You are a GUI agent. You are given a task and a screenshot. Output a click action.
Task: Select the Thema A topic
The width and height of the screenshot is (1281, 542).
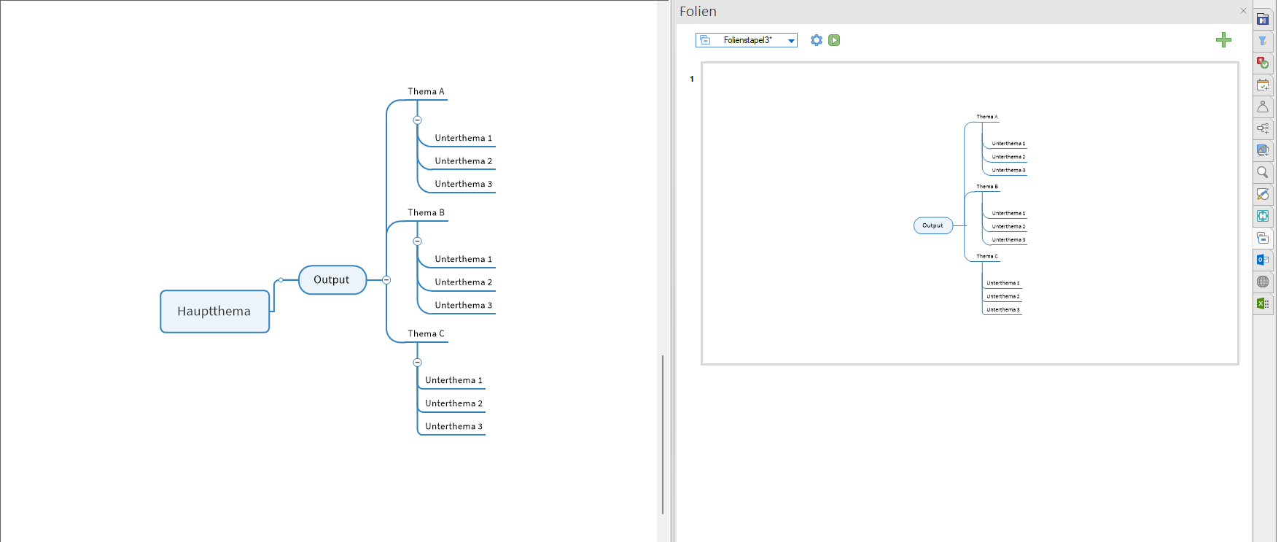pos(426,92)
